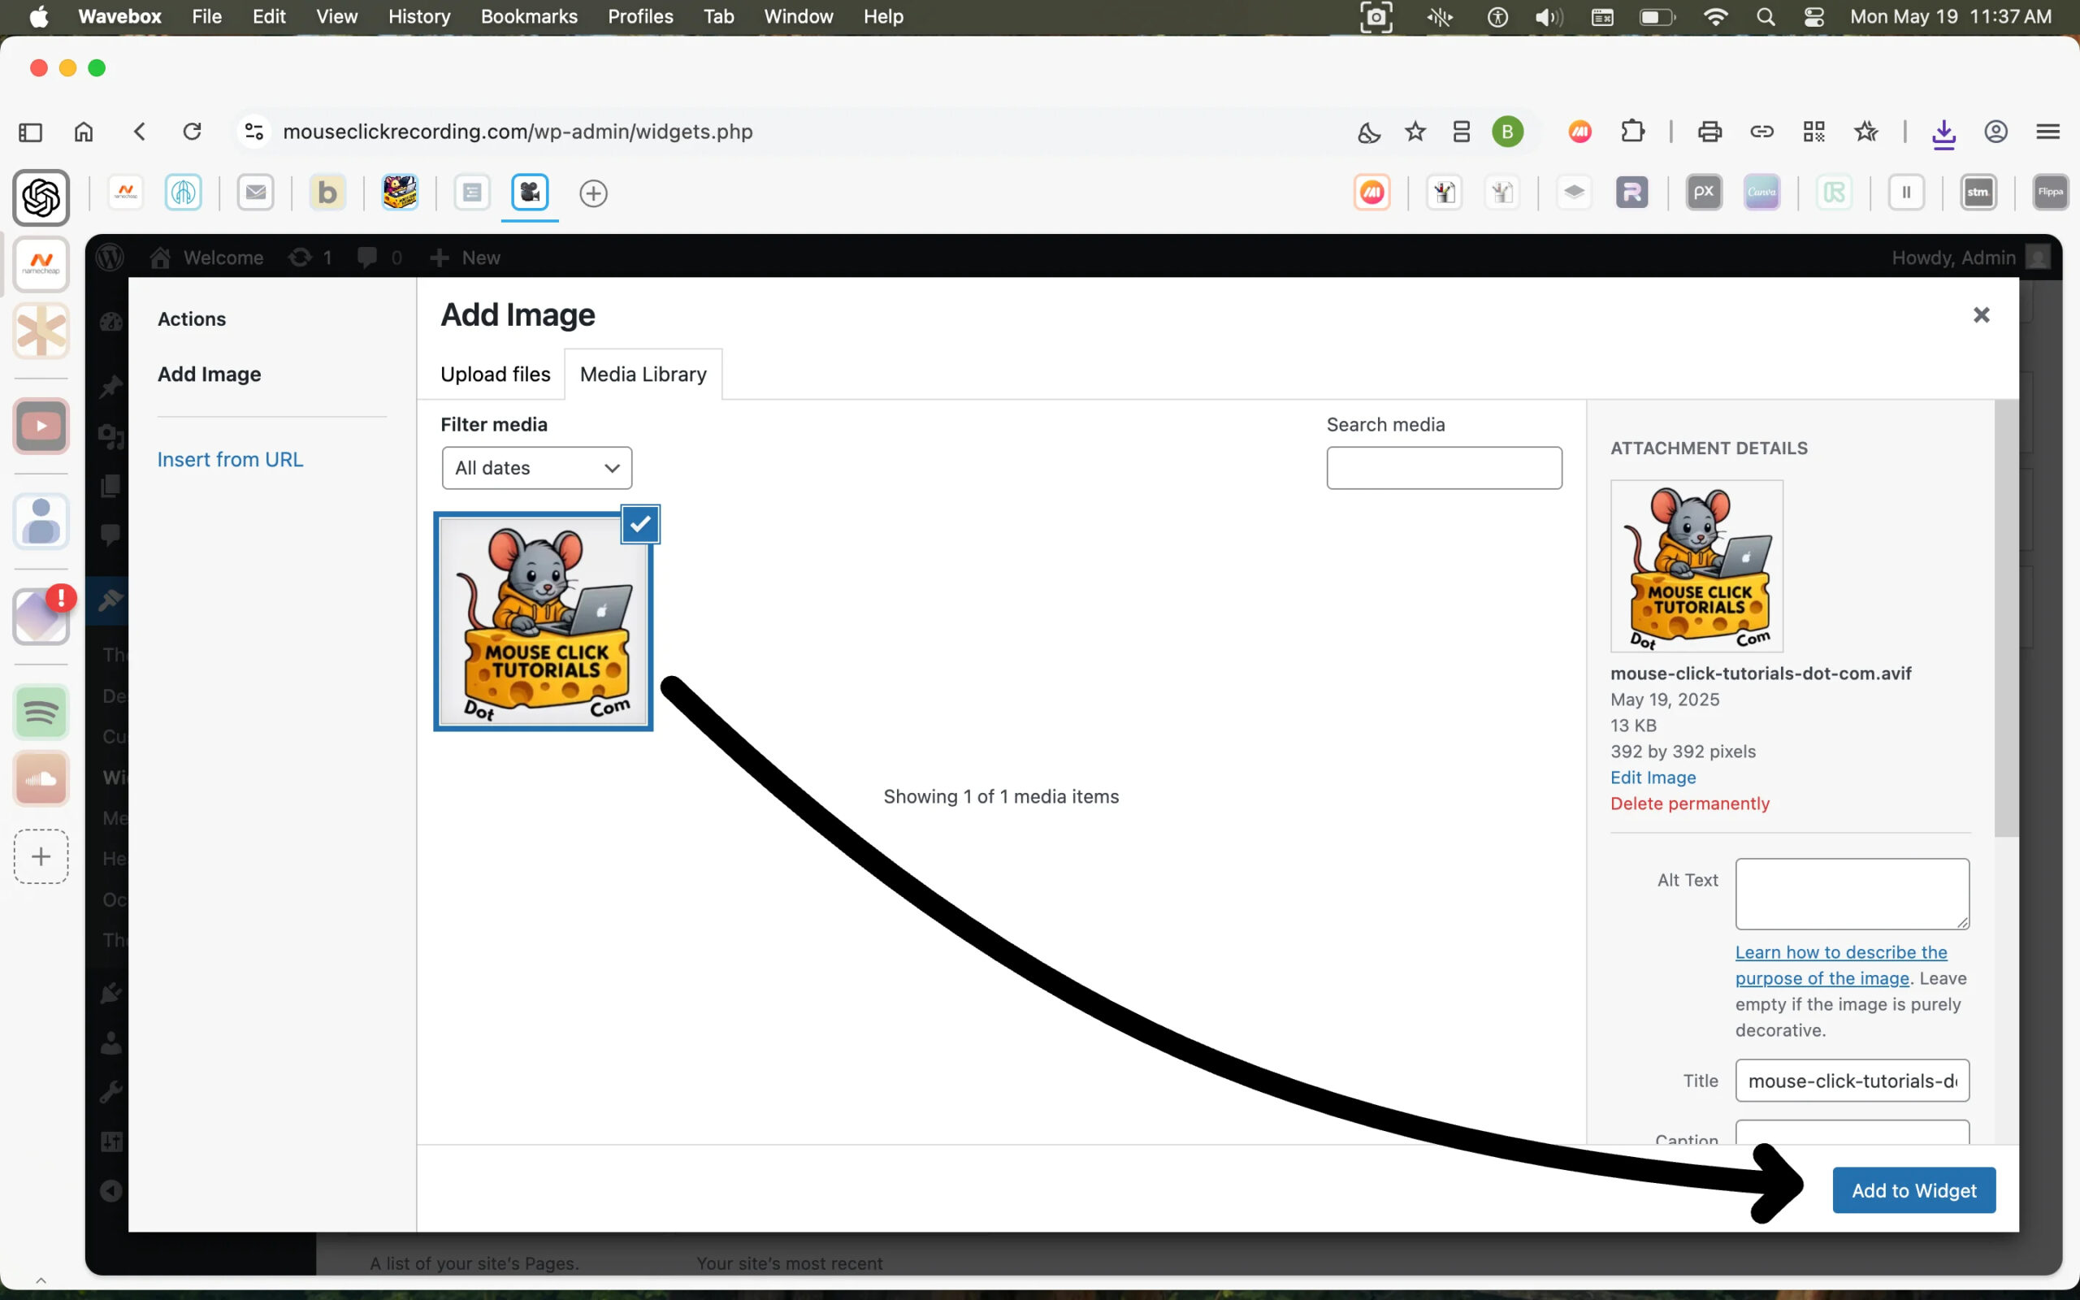The image size is (2080, 1300).
Task: Open the Bookmarks menu in menu bar
Action: point(529,16)
